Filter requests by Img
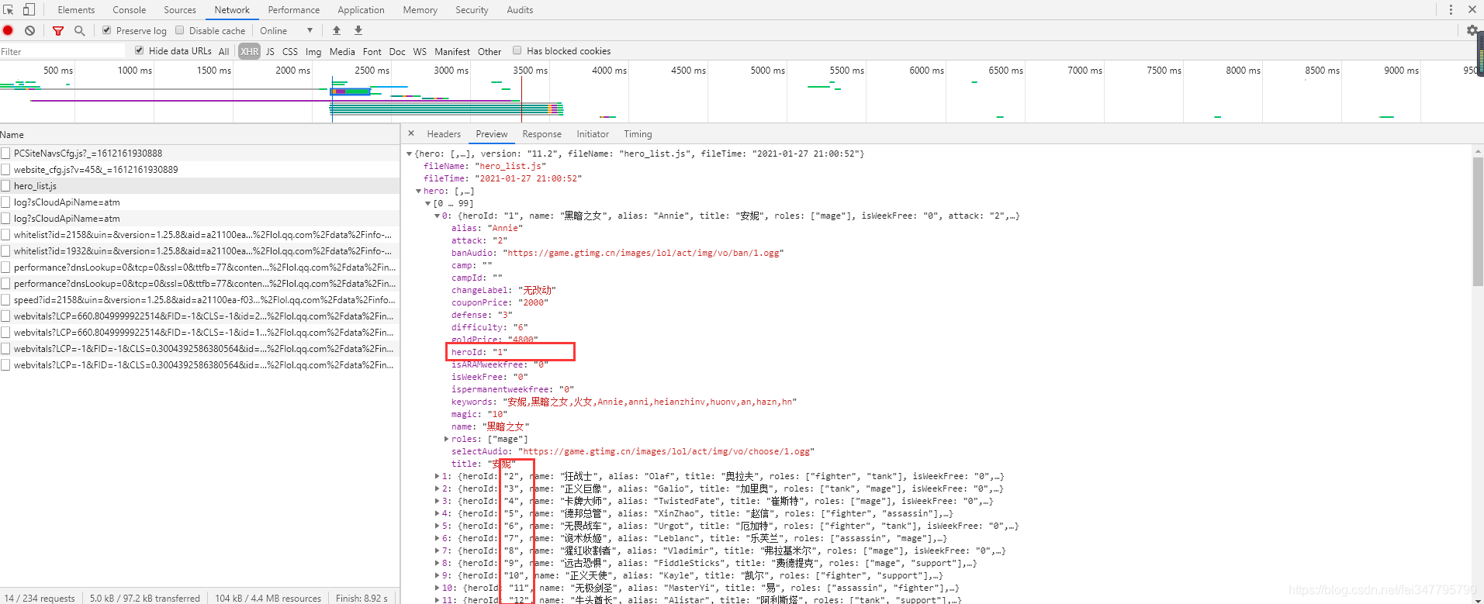1484x604 pixels. [313, 51]
